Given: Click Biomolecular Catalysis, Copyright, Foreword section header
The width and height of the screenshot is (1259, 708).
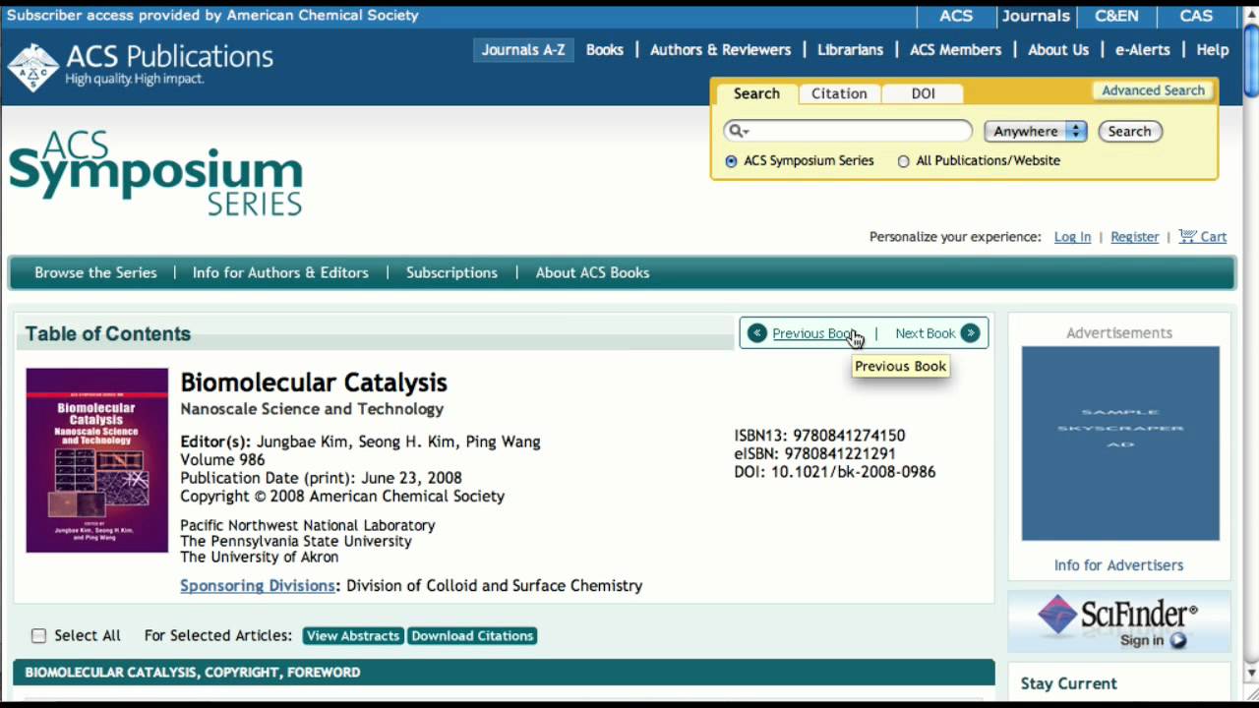Looking at the screenshot, I should click(504, 673).
